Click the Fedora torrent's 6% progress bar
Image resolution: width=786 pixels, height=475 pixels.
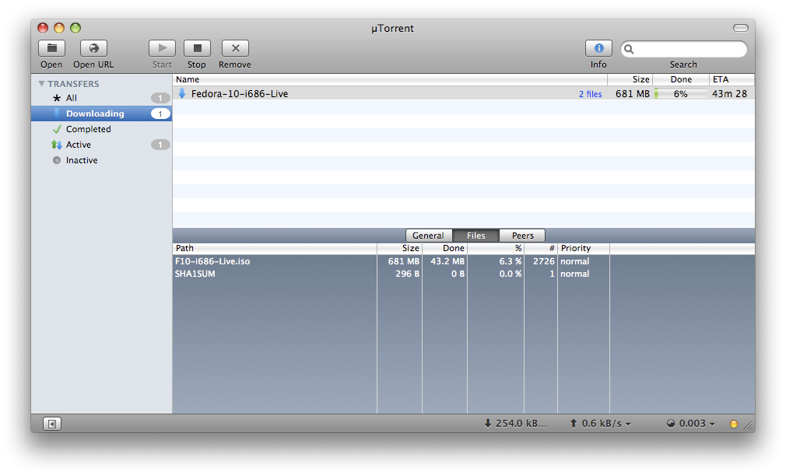tap(681, 93)
